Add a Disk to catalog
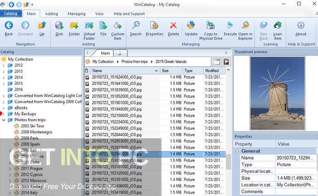This screenshot has height=196, width=318. tap(59, 29)
